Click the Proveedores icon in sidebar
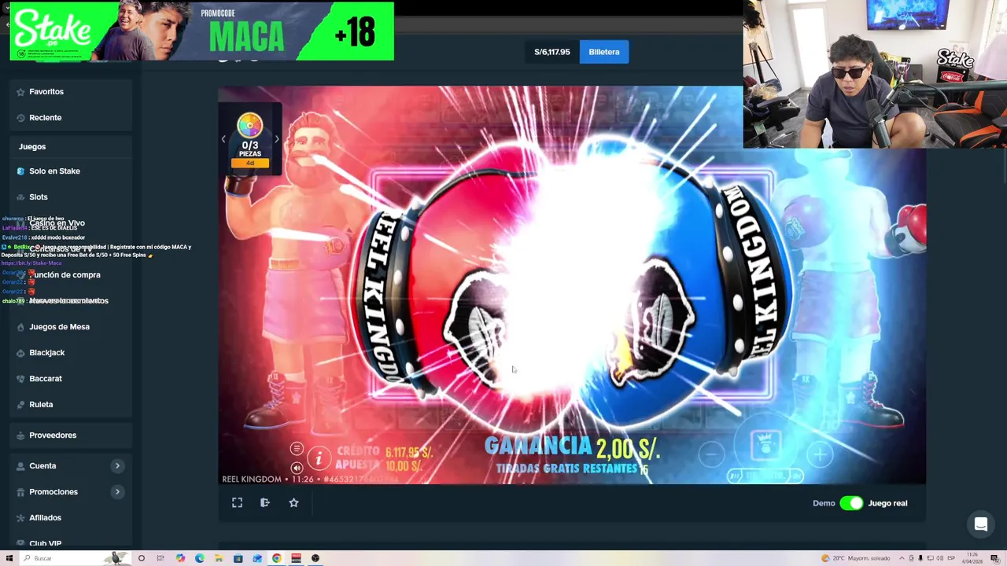 tap(20, 436)
